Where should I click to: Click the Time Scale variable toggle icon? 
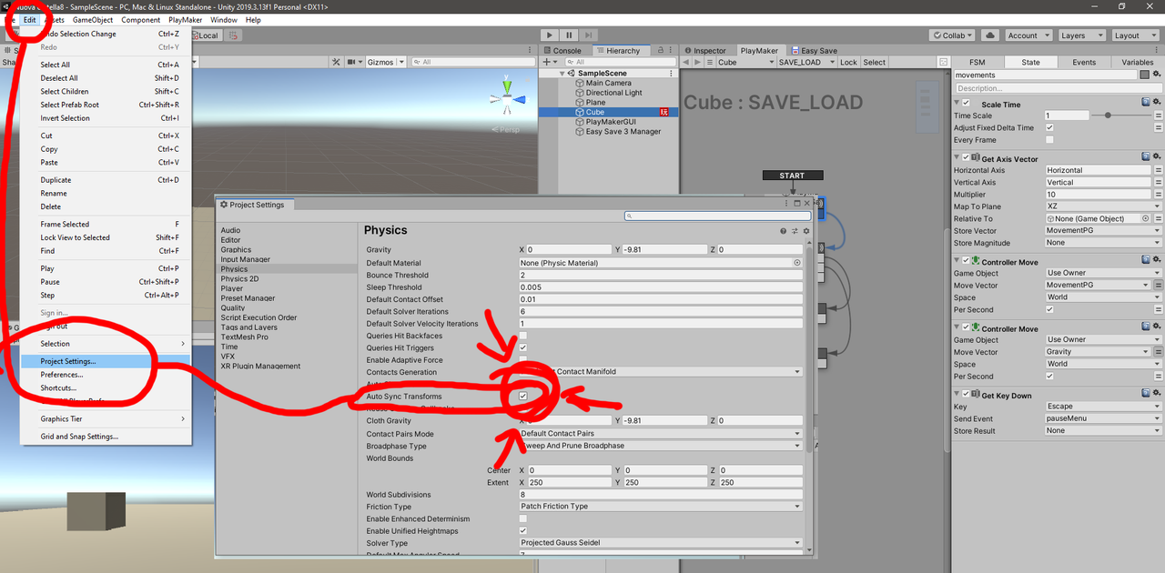click(x=1158, y=116)
